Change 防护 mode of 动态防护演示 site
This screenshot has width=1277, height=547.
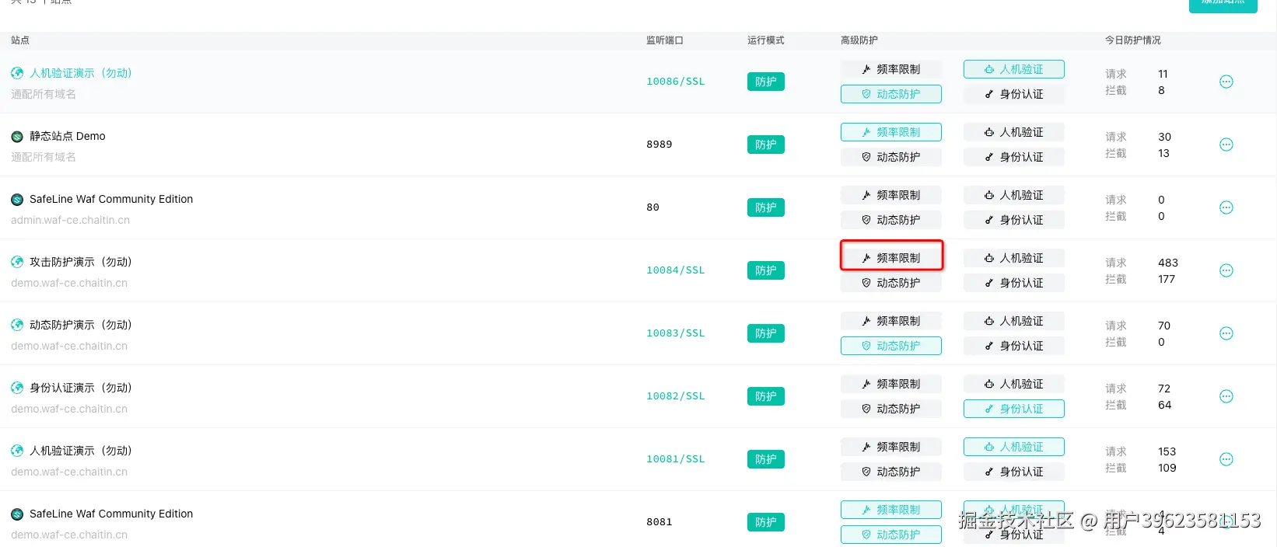click(766, 333)
